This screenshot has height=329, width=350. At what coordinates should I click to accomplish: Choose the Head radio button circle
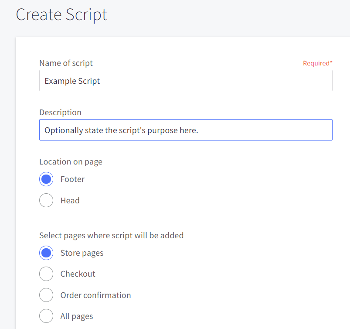tap(46, 200)
